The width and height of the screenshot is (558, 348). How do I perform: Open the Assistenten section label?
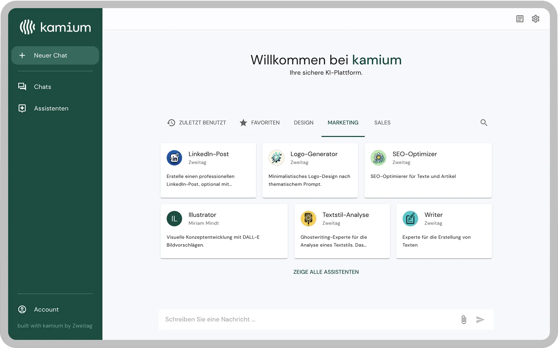[x=51, y=108]
